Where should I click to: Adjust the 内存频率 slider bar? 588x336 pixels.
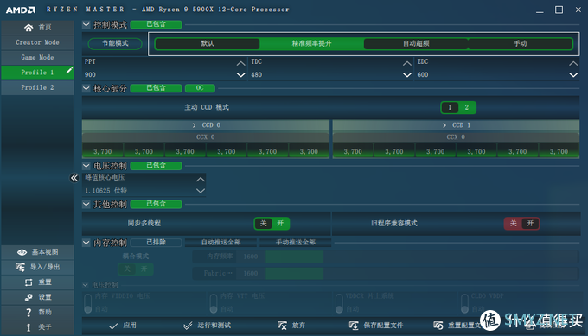coord(422,257)
